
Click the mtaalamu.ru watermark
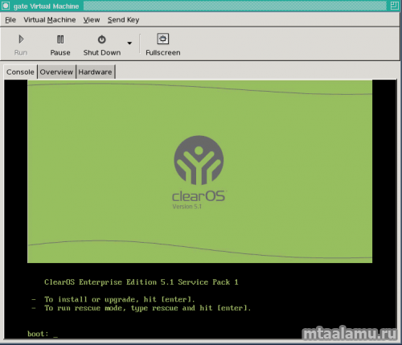pyautogui.click(x=350, y=334)
